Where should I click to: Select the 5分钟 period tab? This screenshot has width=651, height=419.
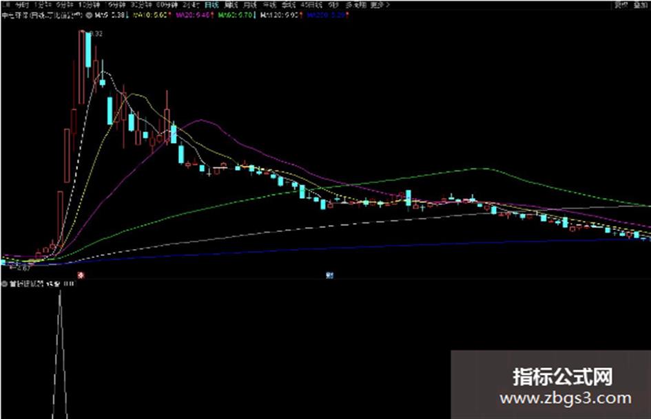(x=64, y=5)
